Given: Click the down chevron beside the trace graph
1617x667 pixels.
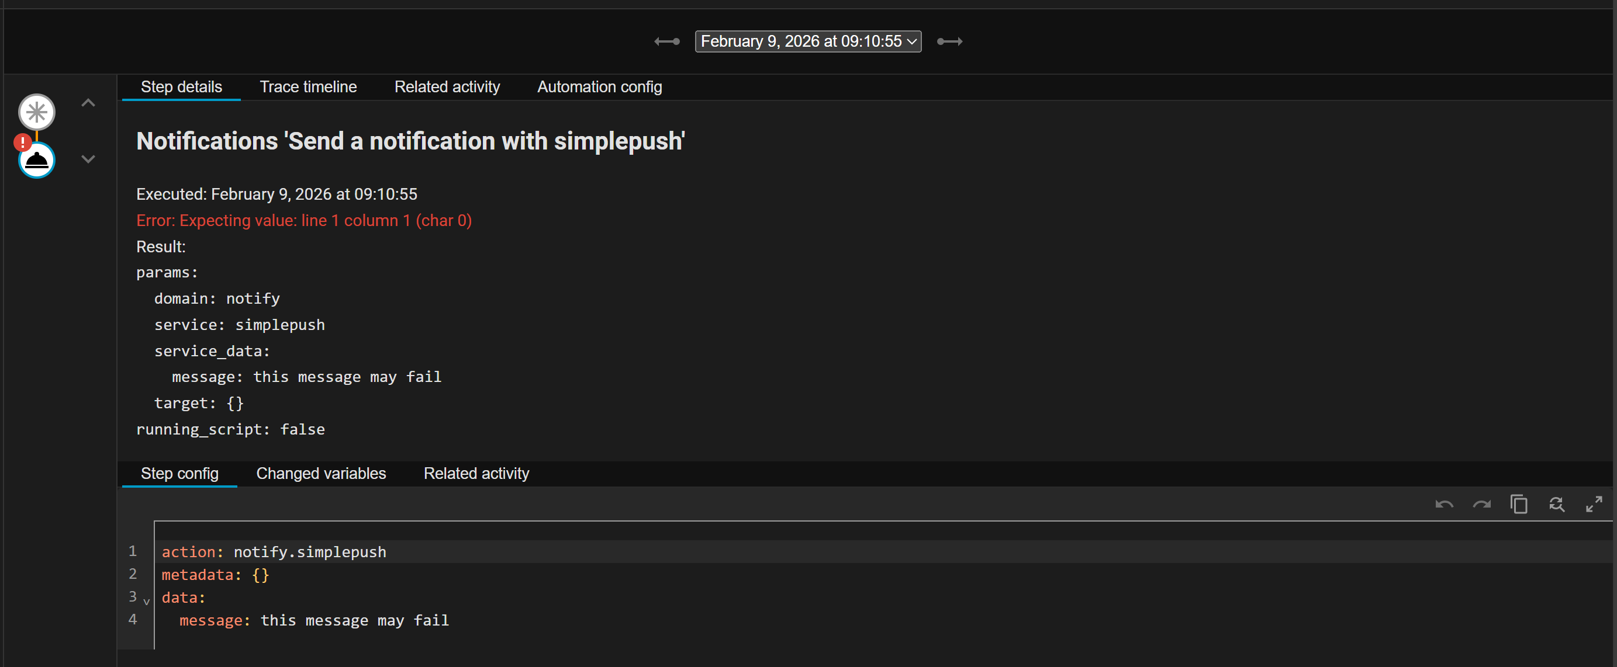Looking at the screenshot, I should pyautogui.click(x=88, y=159).
